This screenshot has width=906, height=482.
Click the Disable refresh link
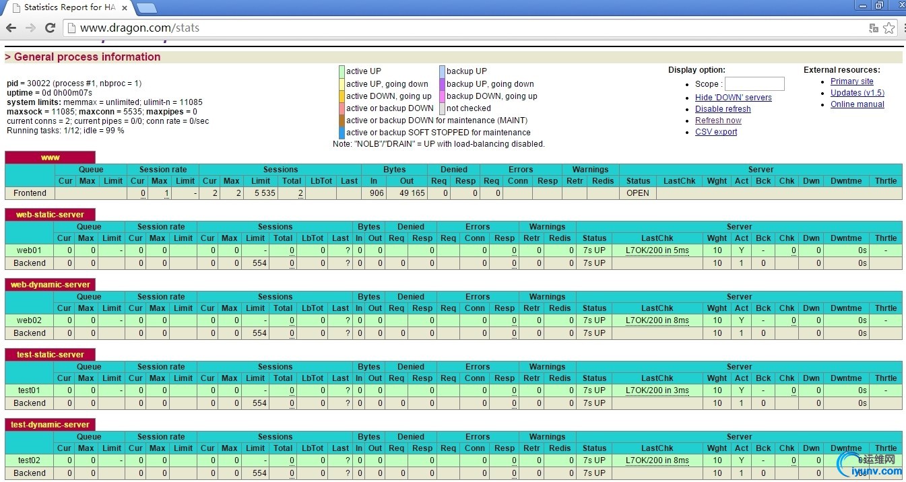[723, 109]
